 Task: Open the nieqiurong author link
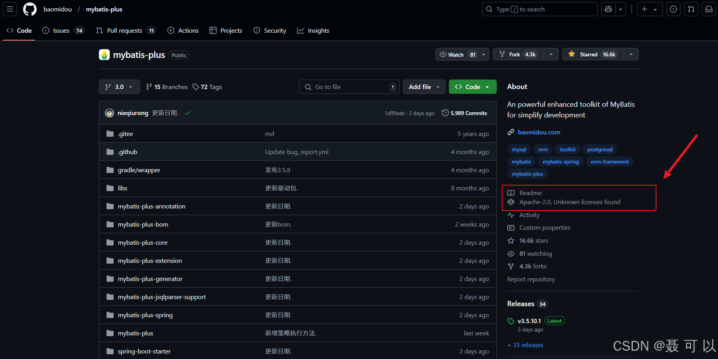tap(133, 113)
